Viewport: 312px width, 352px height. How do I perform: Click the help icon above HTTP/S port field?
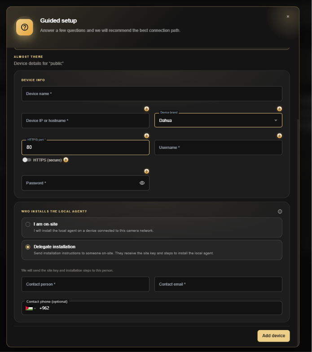146,136
